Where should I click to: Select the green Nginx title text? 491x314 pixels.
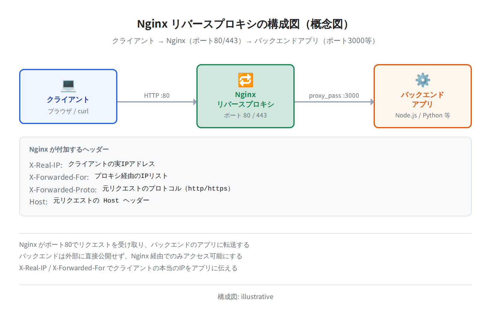(x=245, y=95)
